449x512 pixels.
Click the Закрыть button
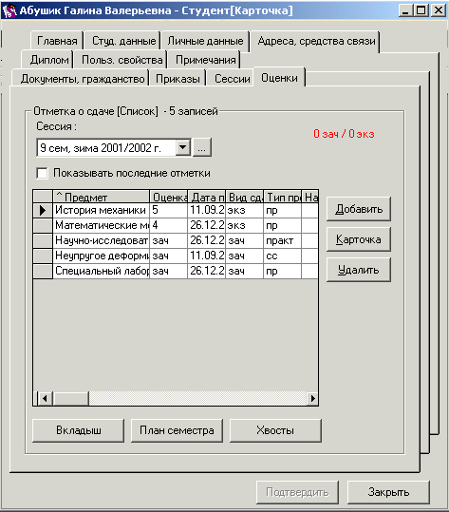[x=388, y=492]
